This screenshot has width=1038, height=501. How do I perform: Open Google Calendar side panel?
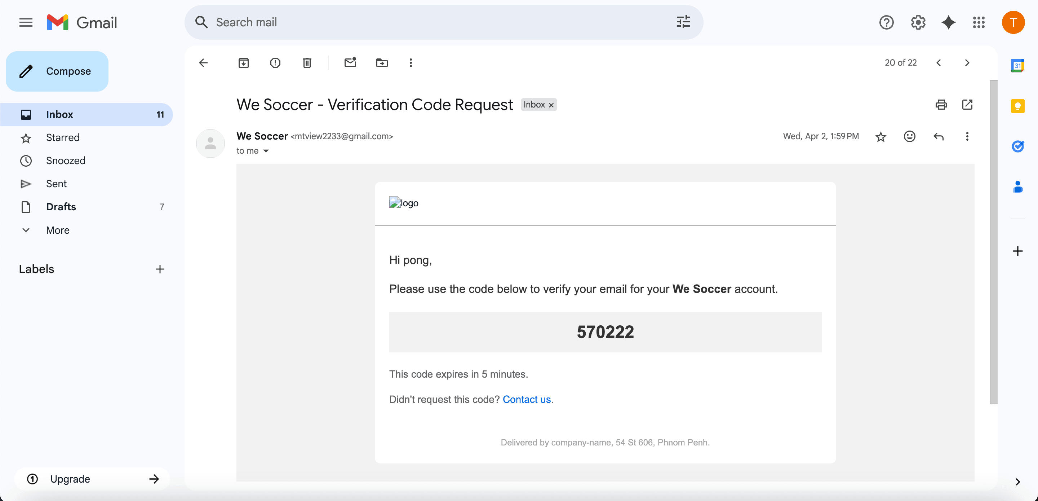(x=1018, y=65)
